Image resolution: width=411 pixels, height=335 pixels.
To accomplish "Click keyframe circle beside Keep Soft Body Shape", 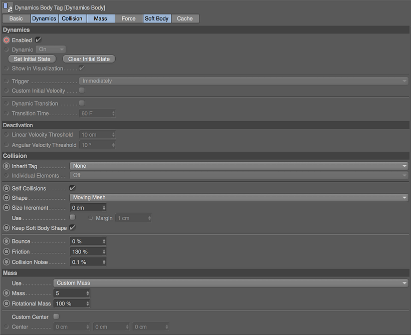I will coord(7,228).
